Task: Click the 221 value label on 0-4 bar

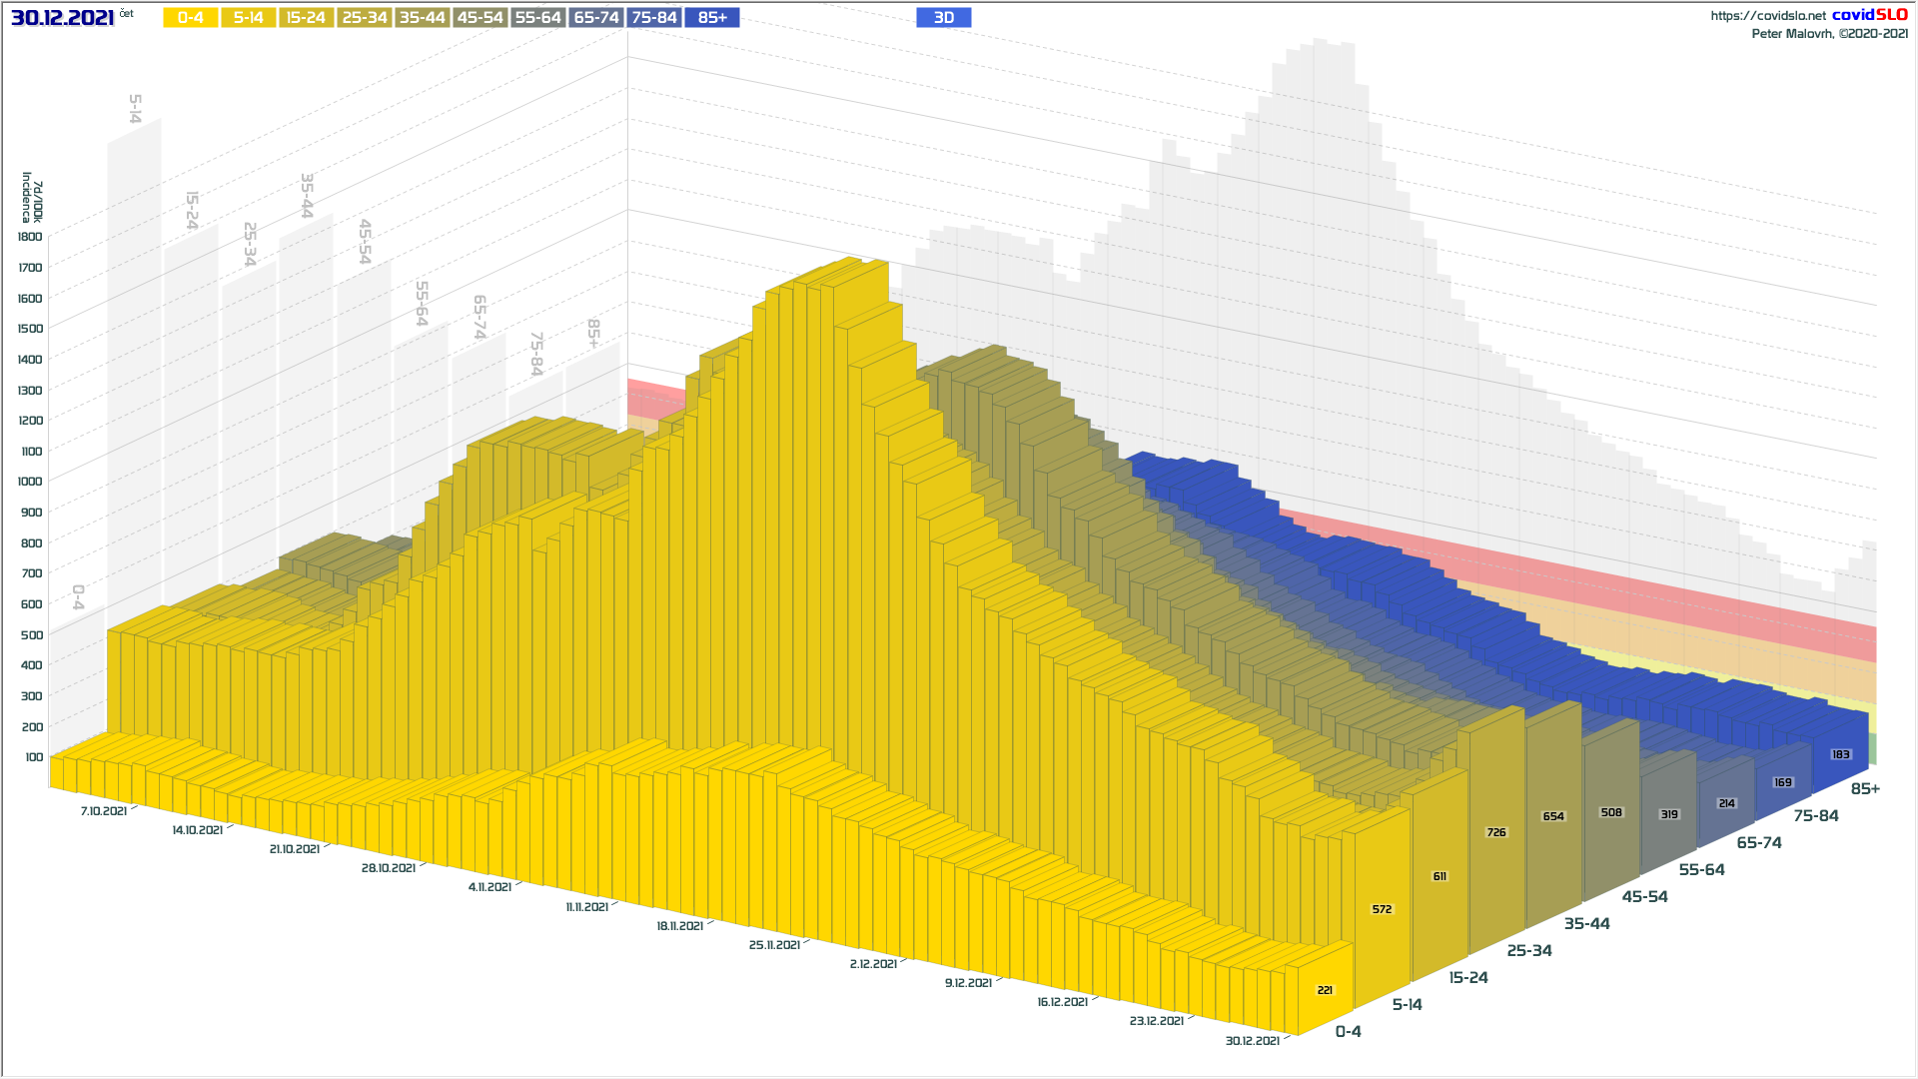Action: (x=1325, y=990)
